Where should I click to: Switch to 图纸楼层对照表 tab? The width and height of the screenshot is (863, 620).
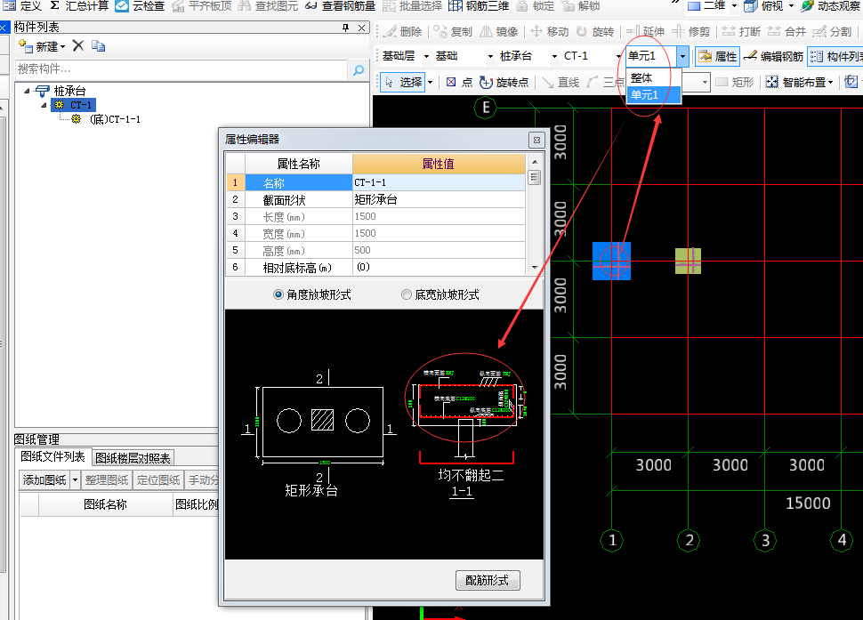pyautogui.click(x=133, y=458)
